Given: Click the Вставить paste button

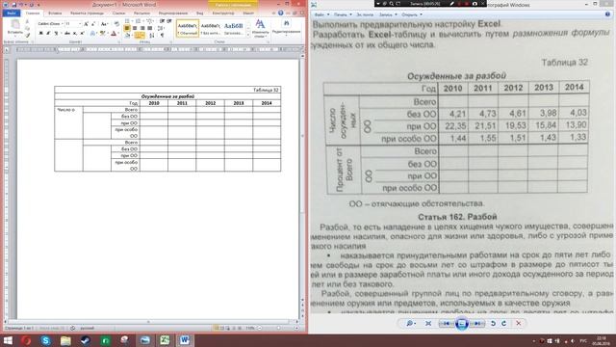Looking at the screenshot, I should 15,28.
